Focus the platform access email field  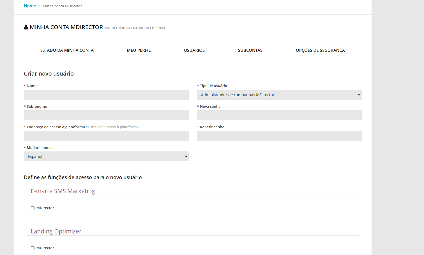coord(106,136)
